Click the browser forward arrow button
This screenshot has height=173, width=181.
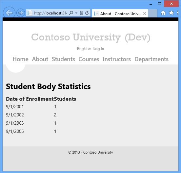[x=21, y=13]
